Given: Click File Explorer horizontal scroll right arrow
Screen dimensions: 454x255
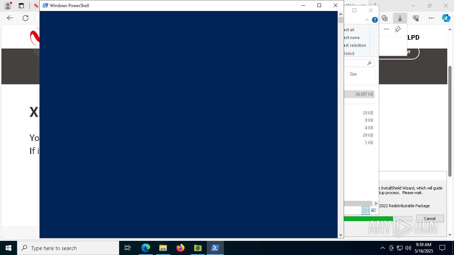Looking at the screenshot, I should point(376,203).
